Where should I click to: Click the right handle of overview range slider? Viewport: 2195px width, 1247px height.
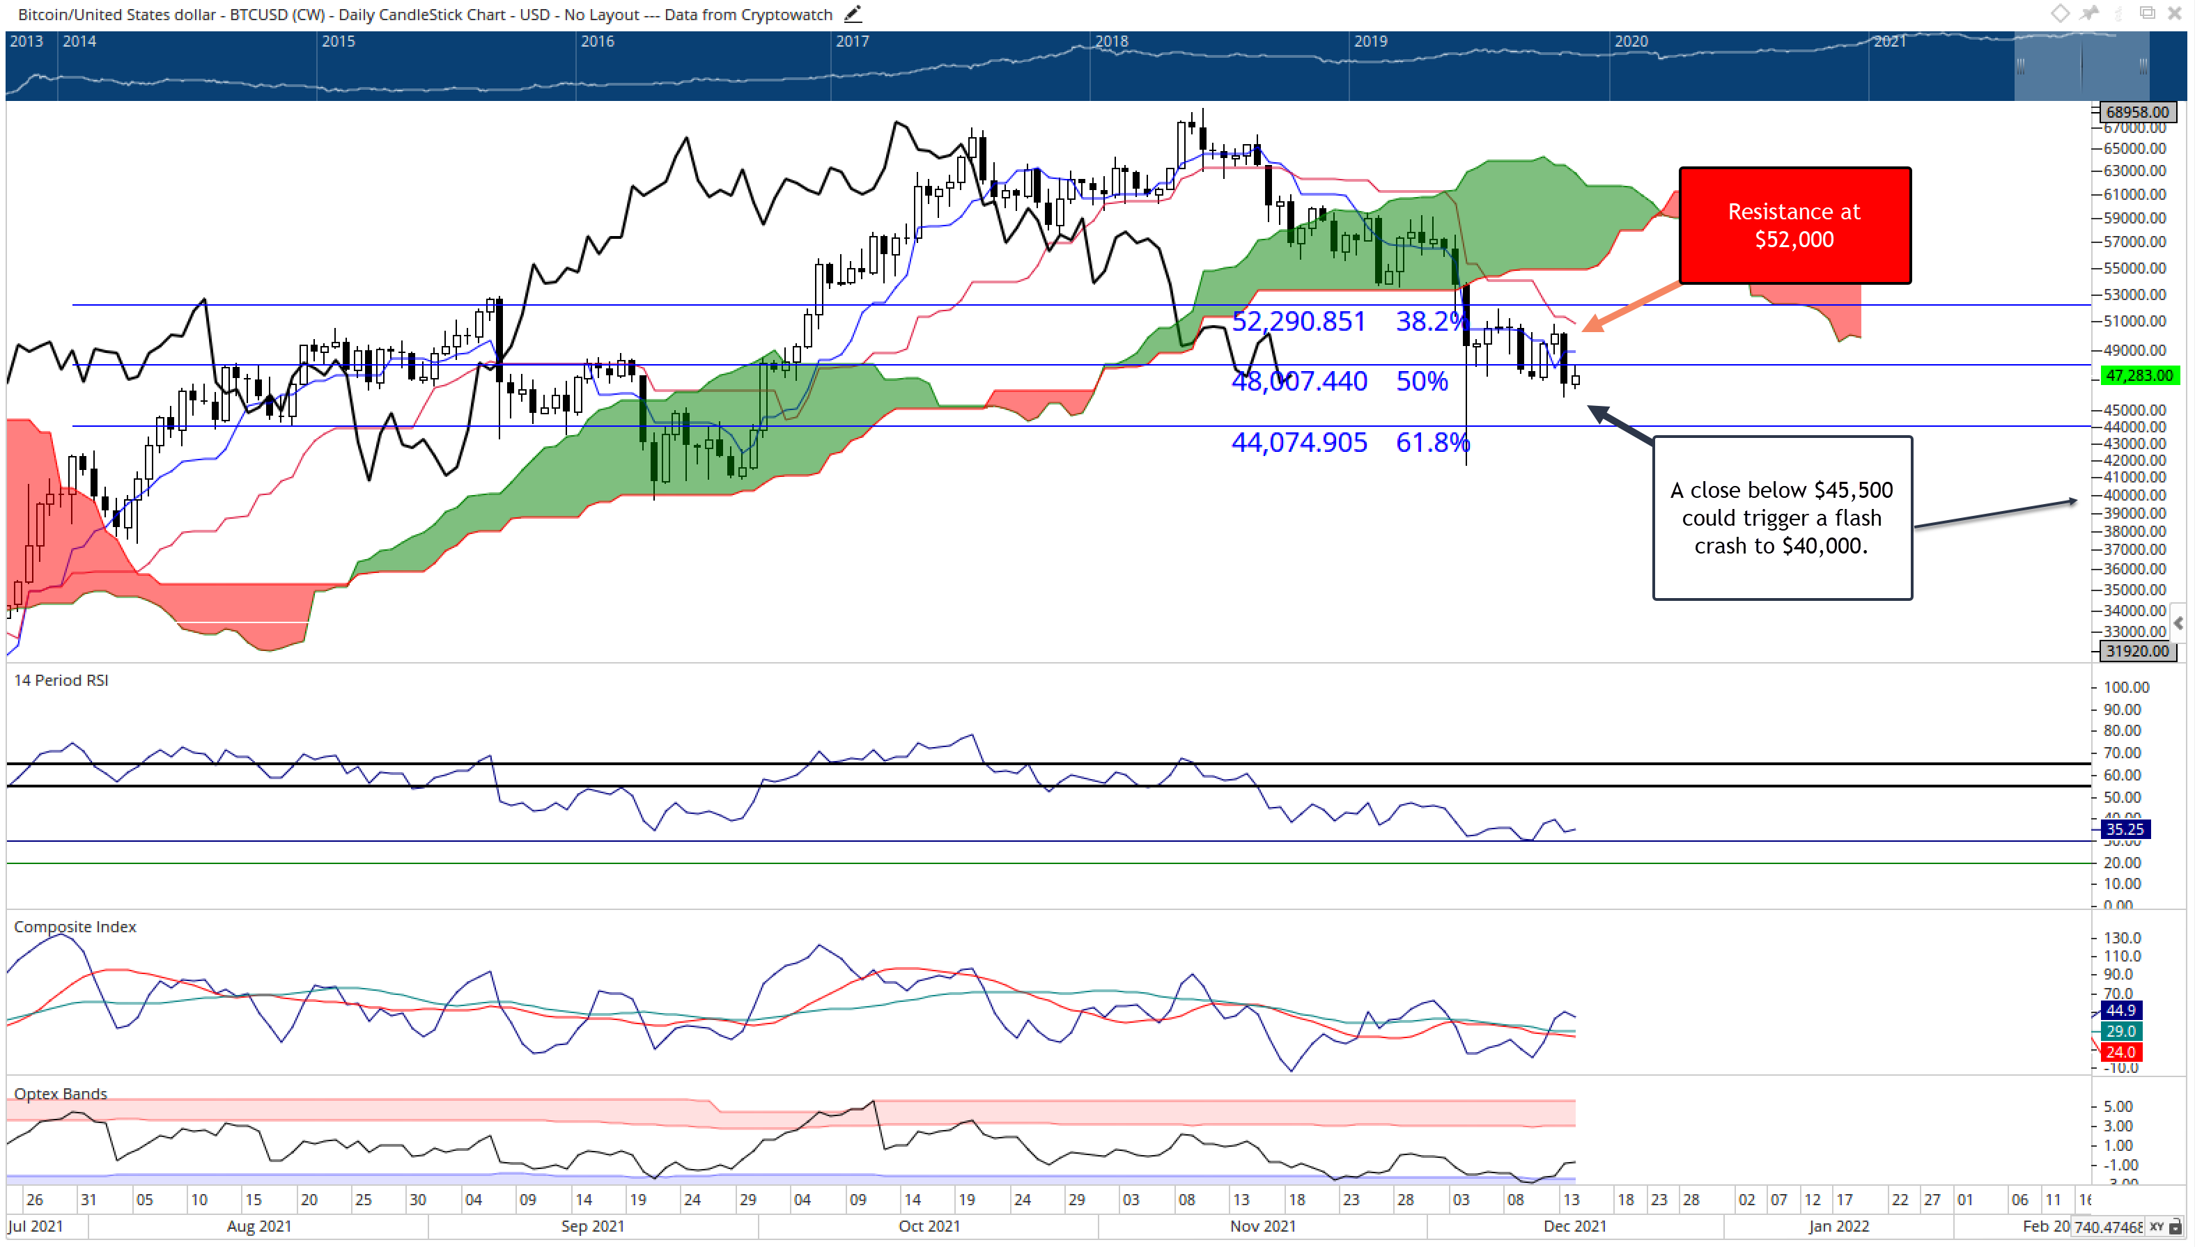pos(2143,66)
